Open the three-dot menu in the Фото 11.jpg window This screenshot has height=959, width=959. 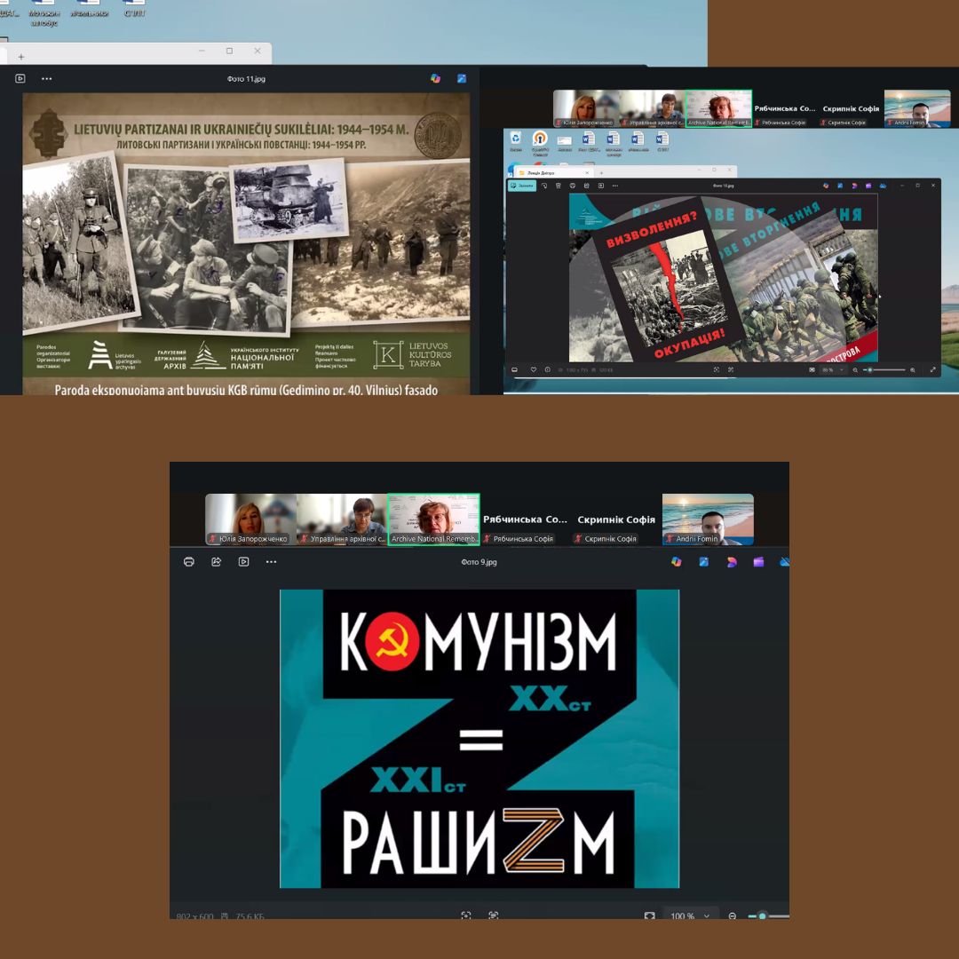coord(46,78)
